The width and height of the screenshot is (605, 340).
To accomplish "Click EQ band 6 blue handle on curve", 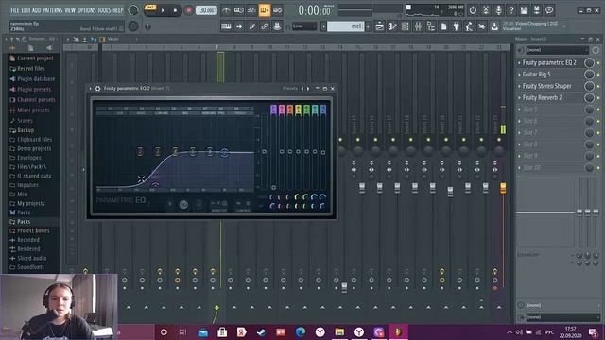I will [224, 152].
